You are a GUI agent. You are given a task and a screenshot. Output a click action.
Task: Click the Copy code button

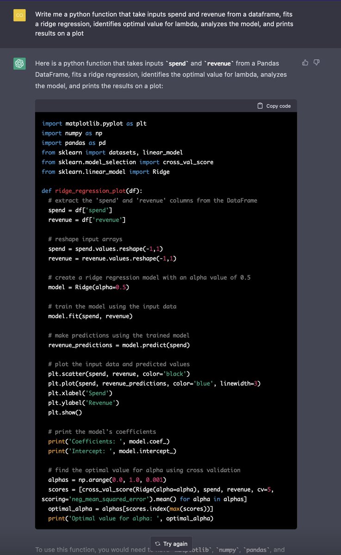tap(274, 106)
